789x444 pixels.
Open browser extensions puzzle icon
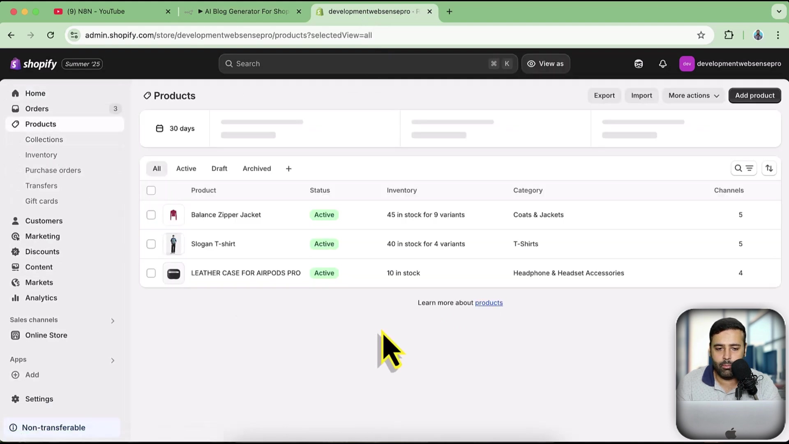click(x=729, y=35)
